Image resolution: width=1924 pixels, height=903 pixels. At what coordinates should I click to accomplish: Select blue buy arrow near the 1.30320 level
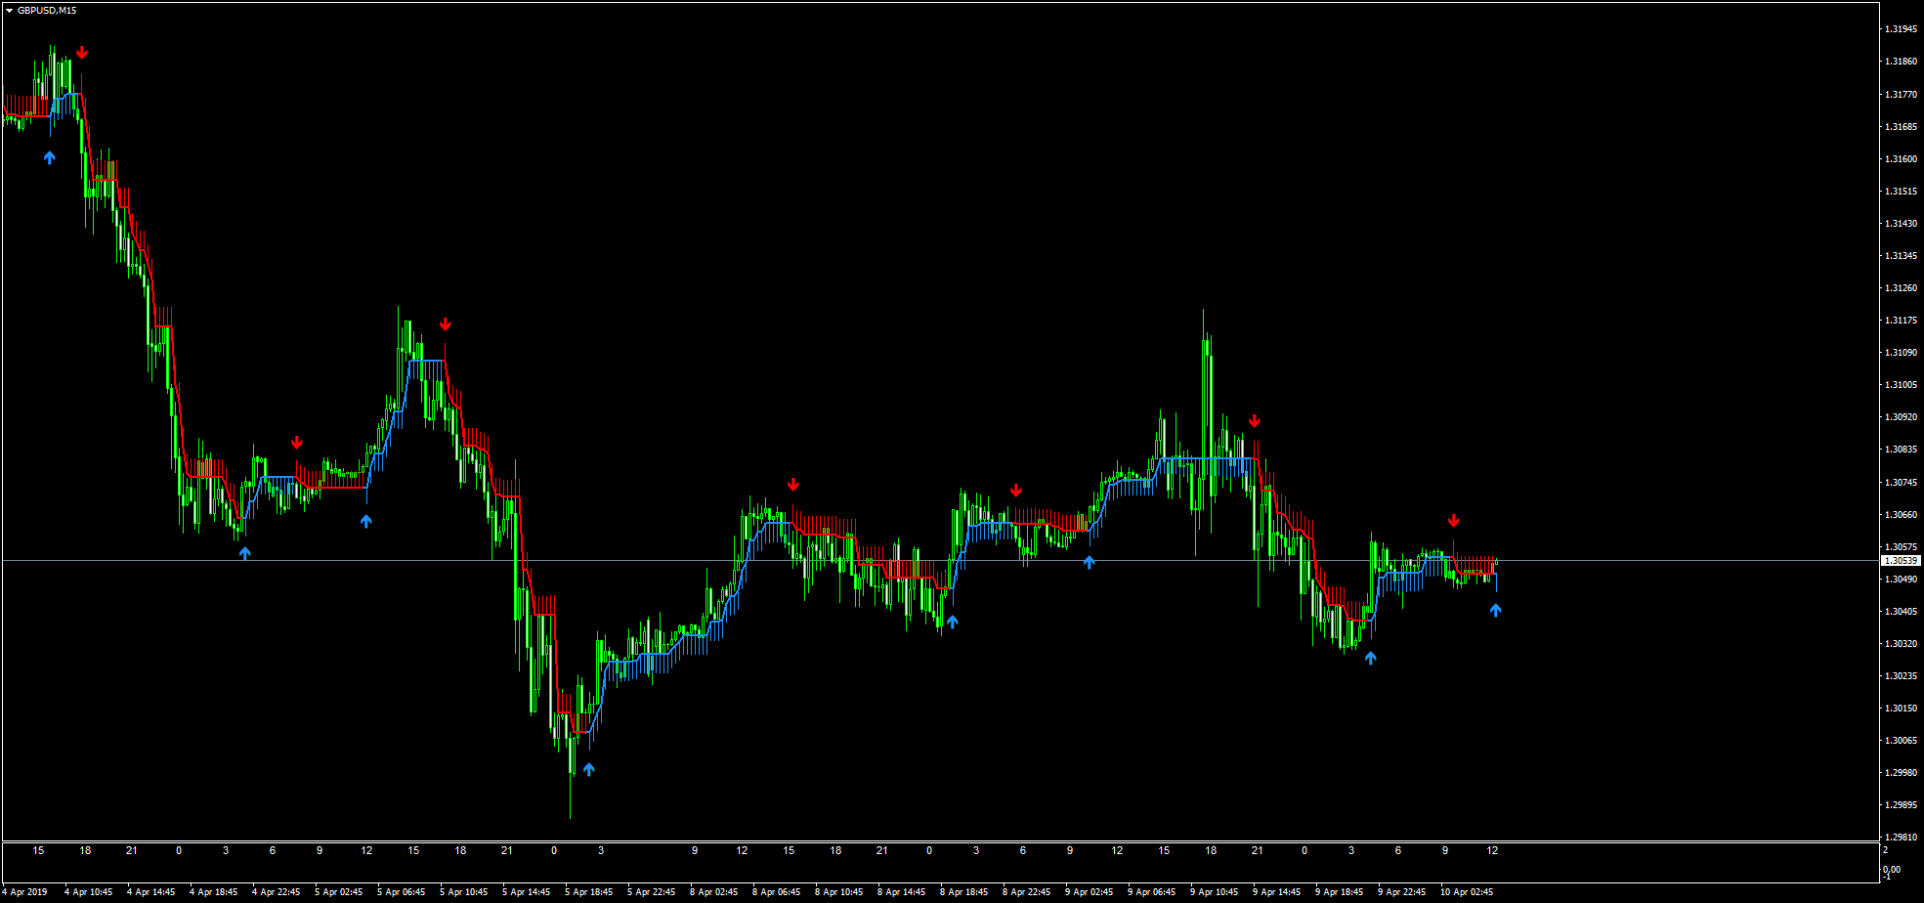point(1370,659)
